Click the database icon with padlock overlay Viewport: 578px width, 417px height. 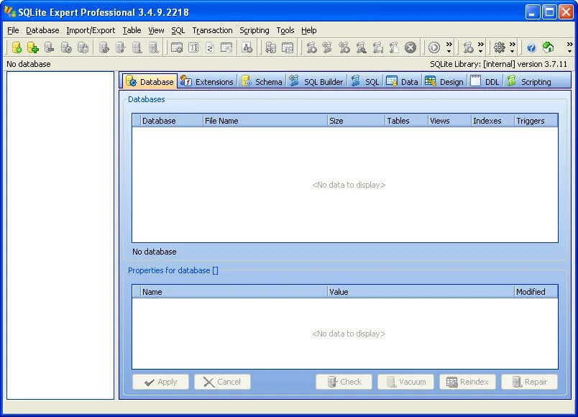(83, 47)
